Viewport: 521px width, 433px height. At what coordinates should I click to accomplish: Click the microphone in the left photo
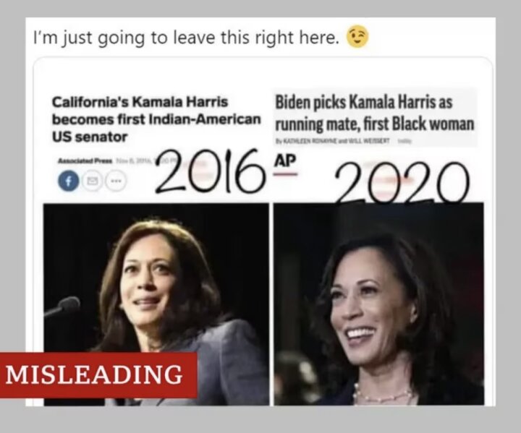[x=62, y=307]
